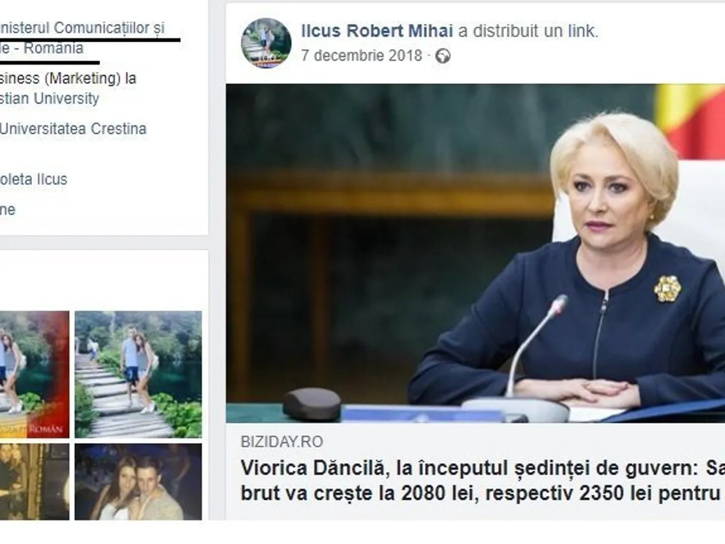The image size is (725, 544).
Task: Open Ilcus Robert Mihai profile picture
Action: coord(266,43)
